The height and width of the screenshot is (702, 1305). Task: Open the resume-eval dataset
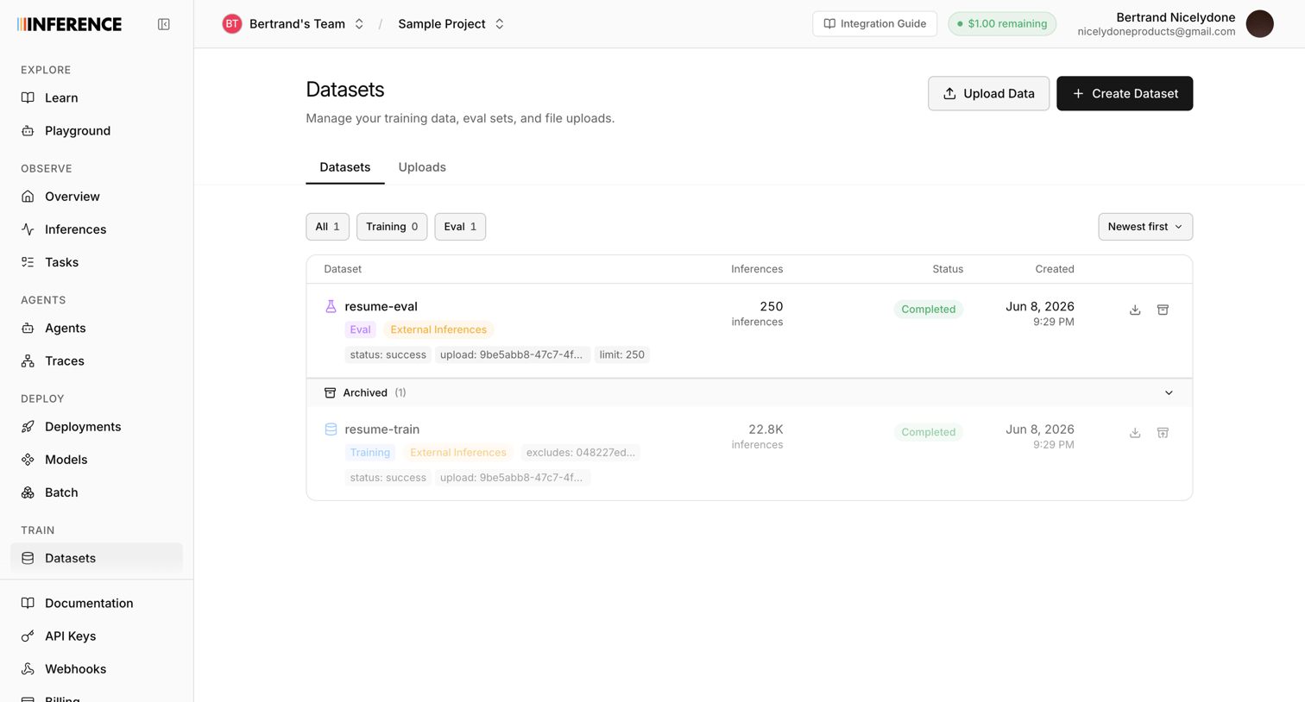[381, 306]
